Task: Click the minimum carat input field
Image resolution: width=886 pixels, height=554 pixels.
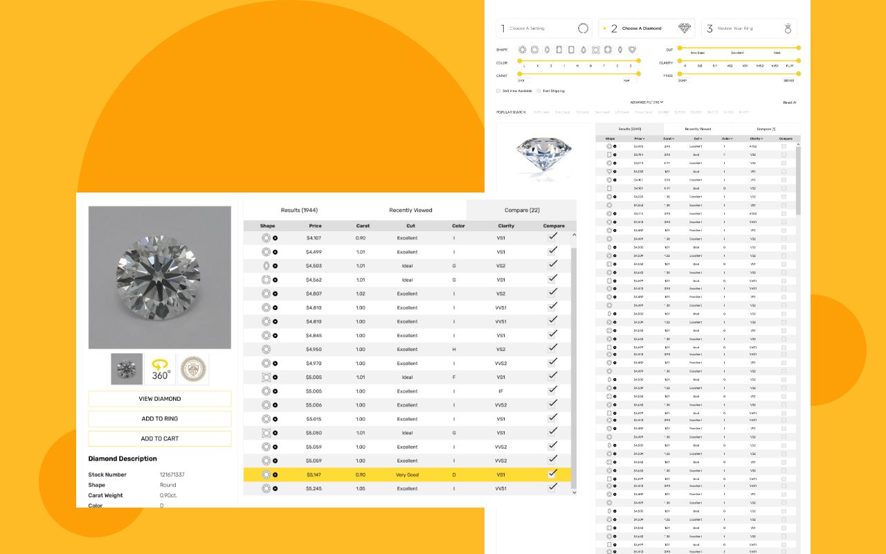Action: (x=524, y=80)
